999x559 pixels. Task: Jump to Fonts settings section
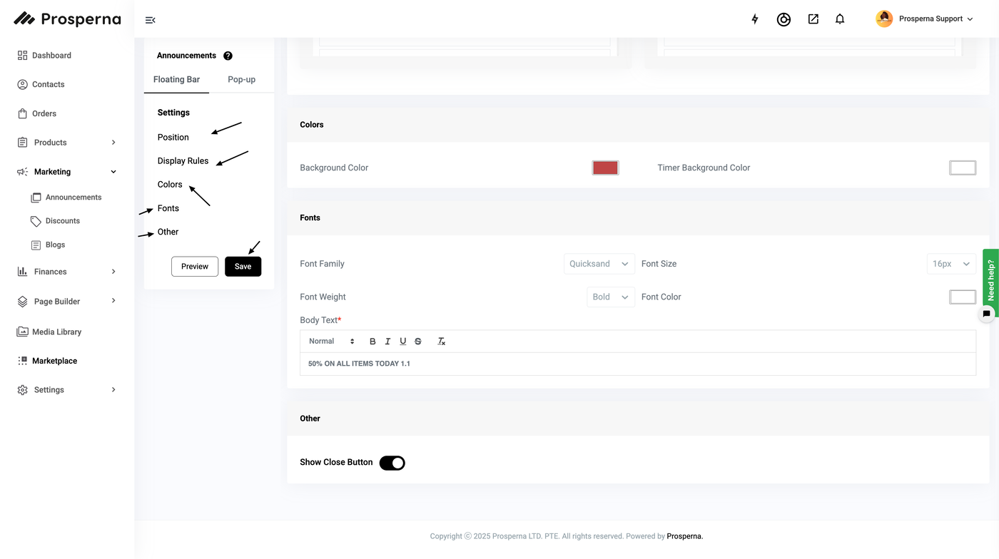click(x=168, y=208)
